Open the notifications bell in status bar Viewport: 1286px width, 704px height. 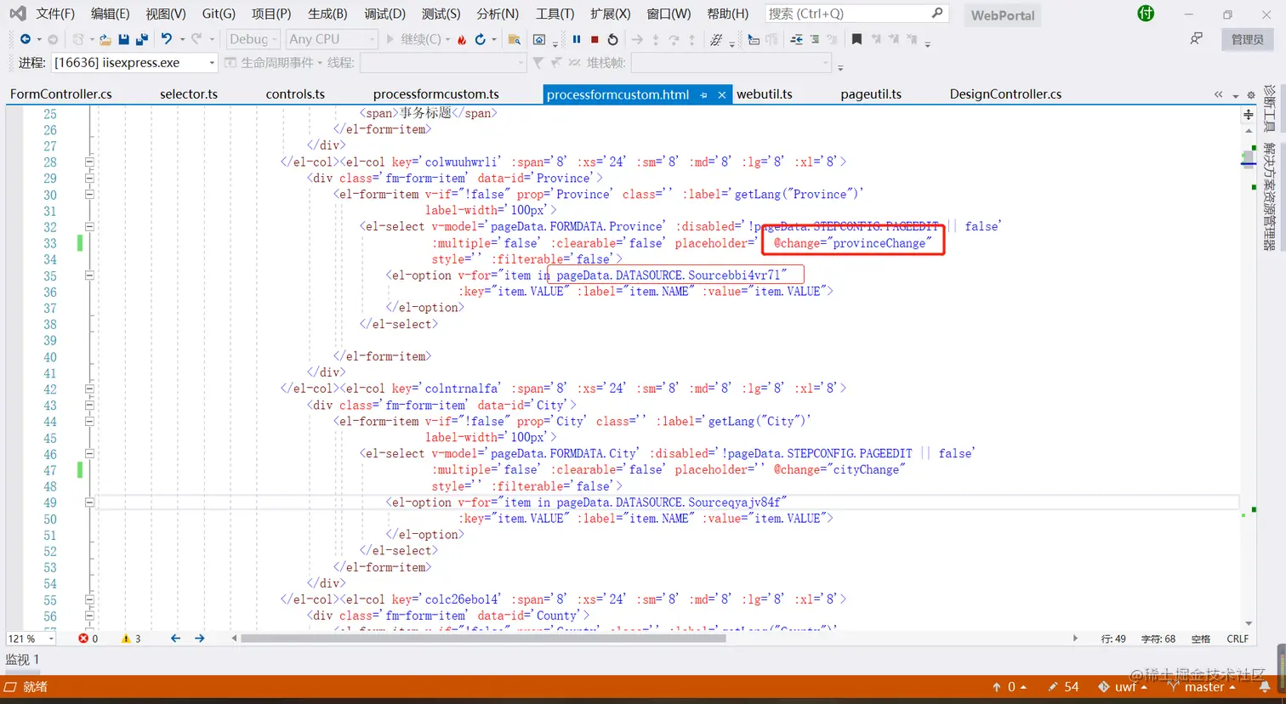[x=1265, y=687]
